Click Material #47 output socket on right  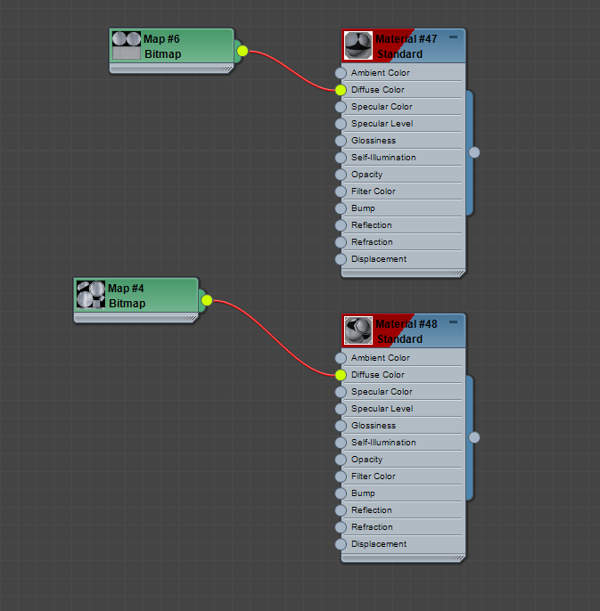[474, 152]
